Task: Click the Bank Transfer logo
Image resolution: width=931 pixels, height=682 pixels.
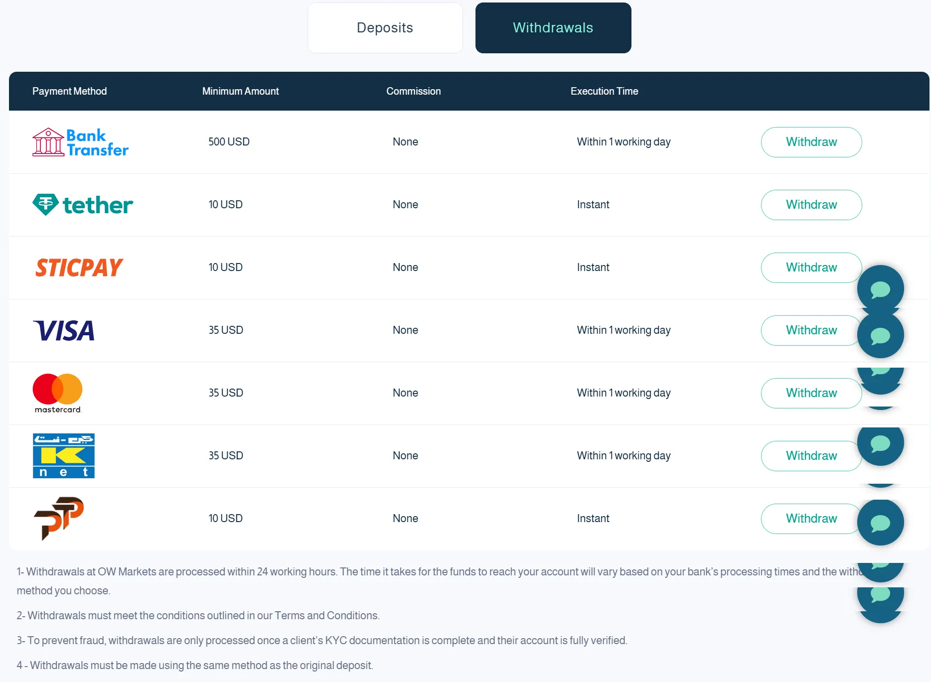Action: [80, 142]
